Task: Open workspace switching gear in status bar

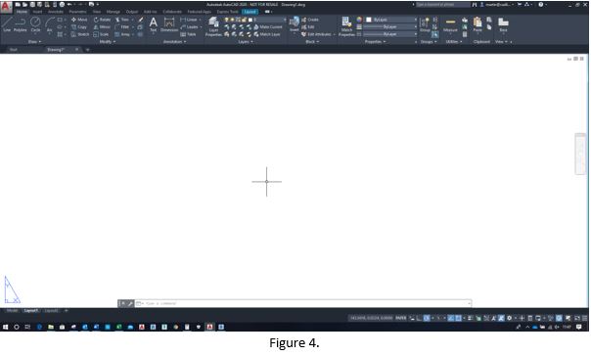Action: point(510,318)
